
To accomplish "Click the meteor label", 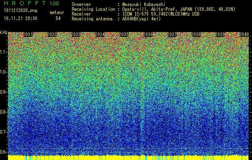I will click(x=57, y=12).
